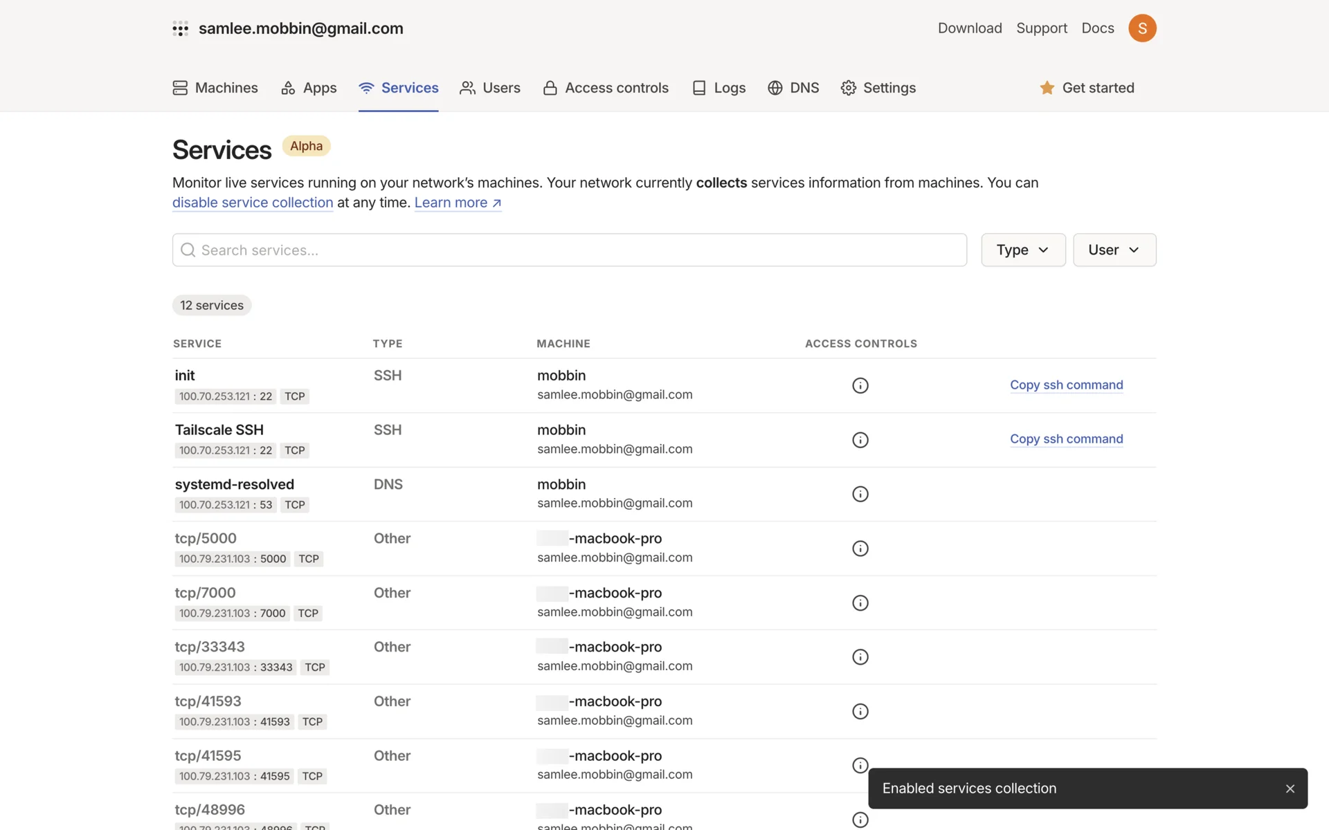Click the Download link in header
This screenshot has width=1329, height=830.
[969, 28]
